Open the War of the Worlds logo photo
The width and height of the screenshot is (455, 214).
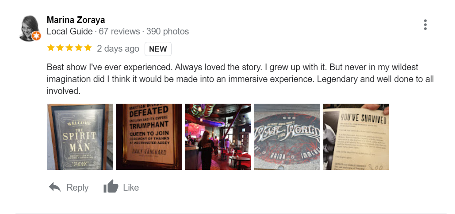click(x=287, y=137)
